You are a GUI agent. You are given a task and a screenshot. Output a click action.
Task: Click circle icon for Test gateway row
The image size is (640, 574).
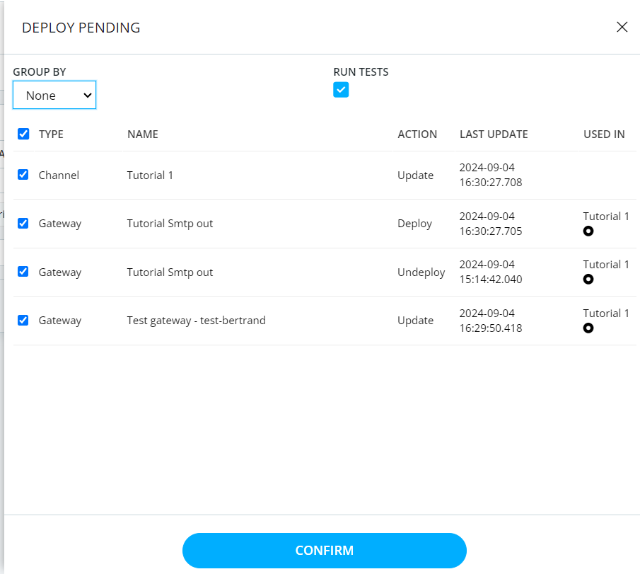[x=588, y=328]
